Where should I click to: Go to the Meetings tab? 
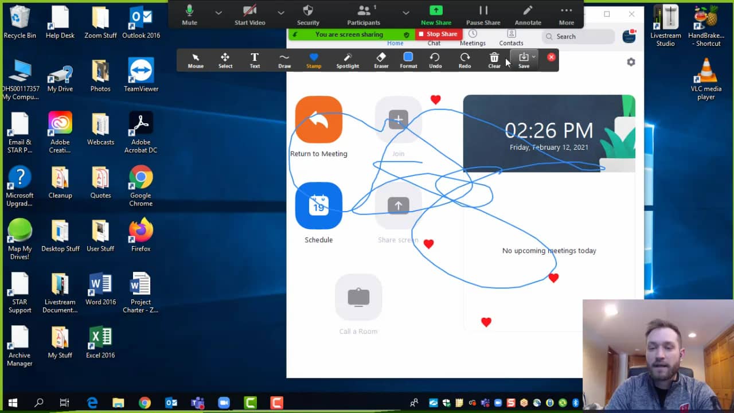click(473, 38)
